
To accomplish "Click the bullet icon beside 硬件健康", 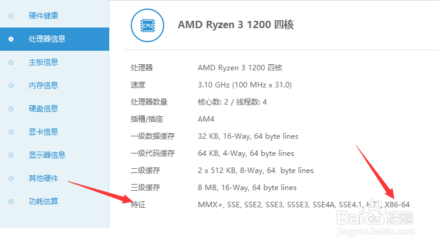I will (11, 15).
